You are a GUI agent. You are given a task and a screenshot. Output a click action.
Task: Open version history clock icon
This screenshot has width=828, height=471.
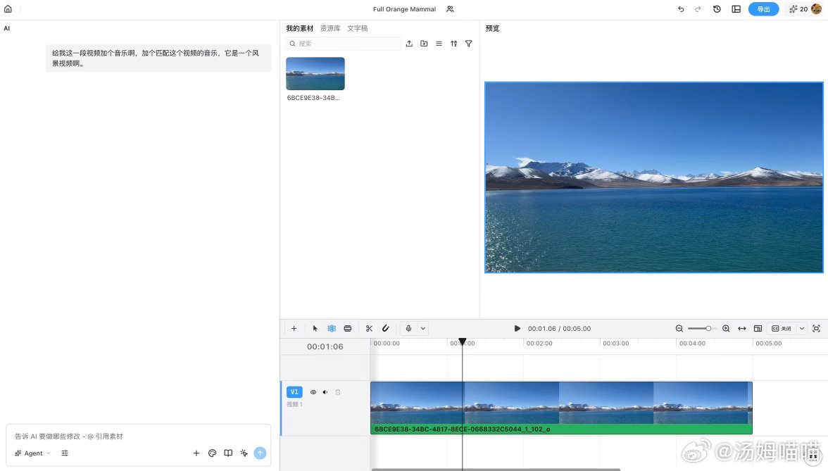pyautogui.click(x=717, y=9)
